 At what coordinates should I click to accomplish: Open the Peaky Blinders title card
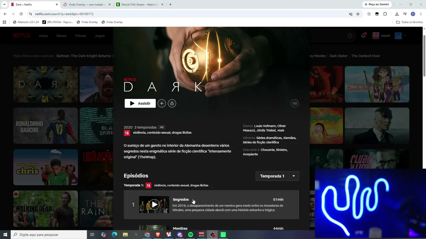coord(377,126)
